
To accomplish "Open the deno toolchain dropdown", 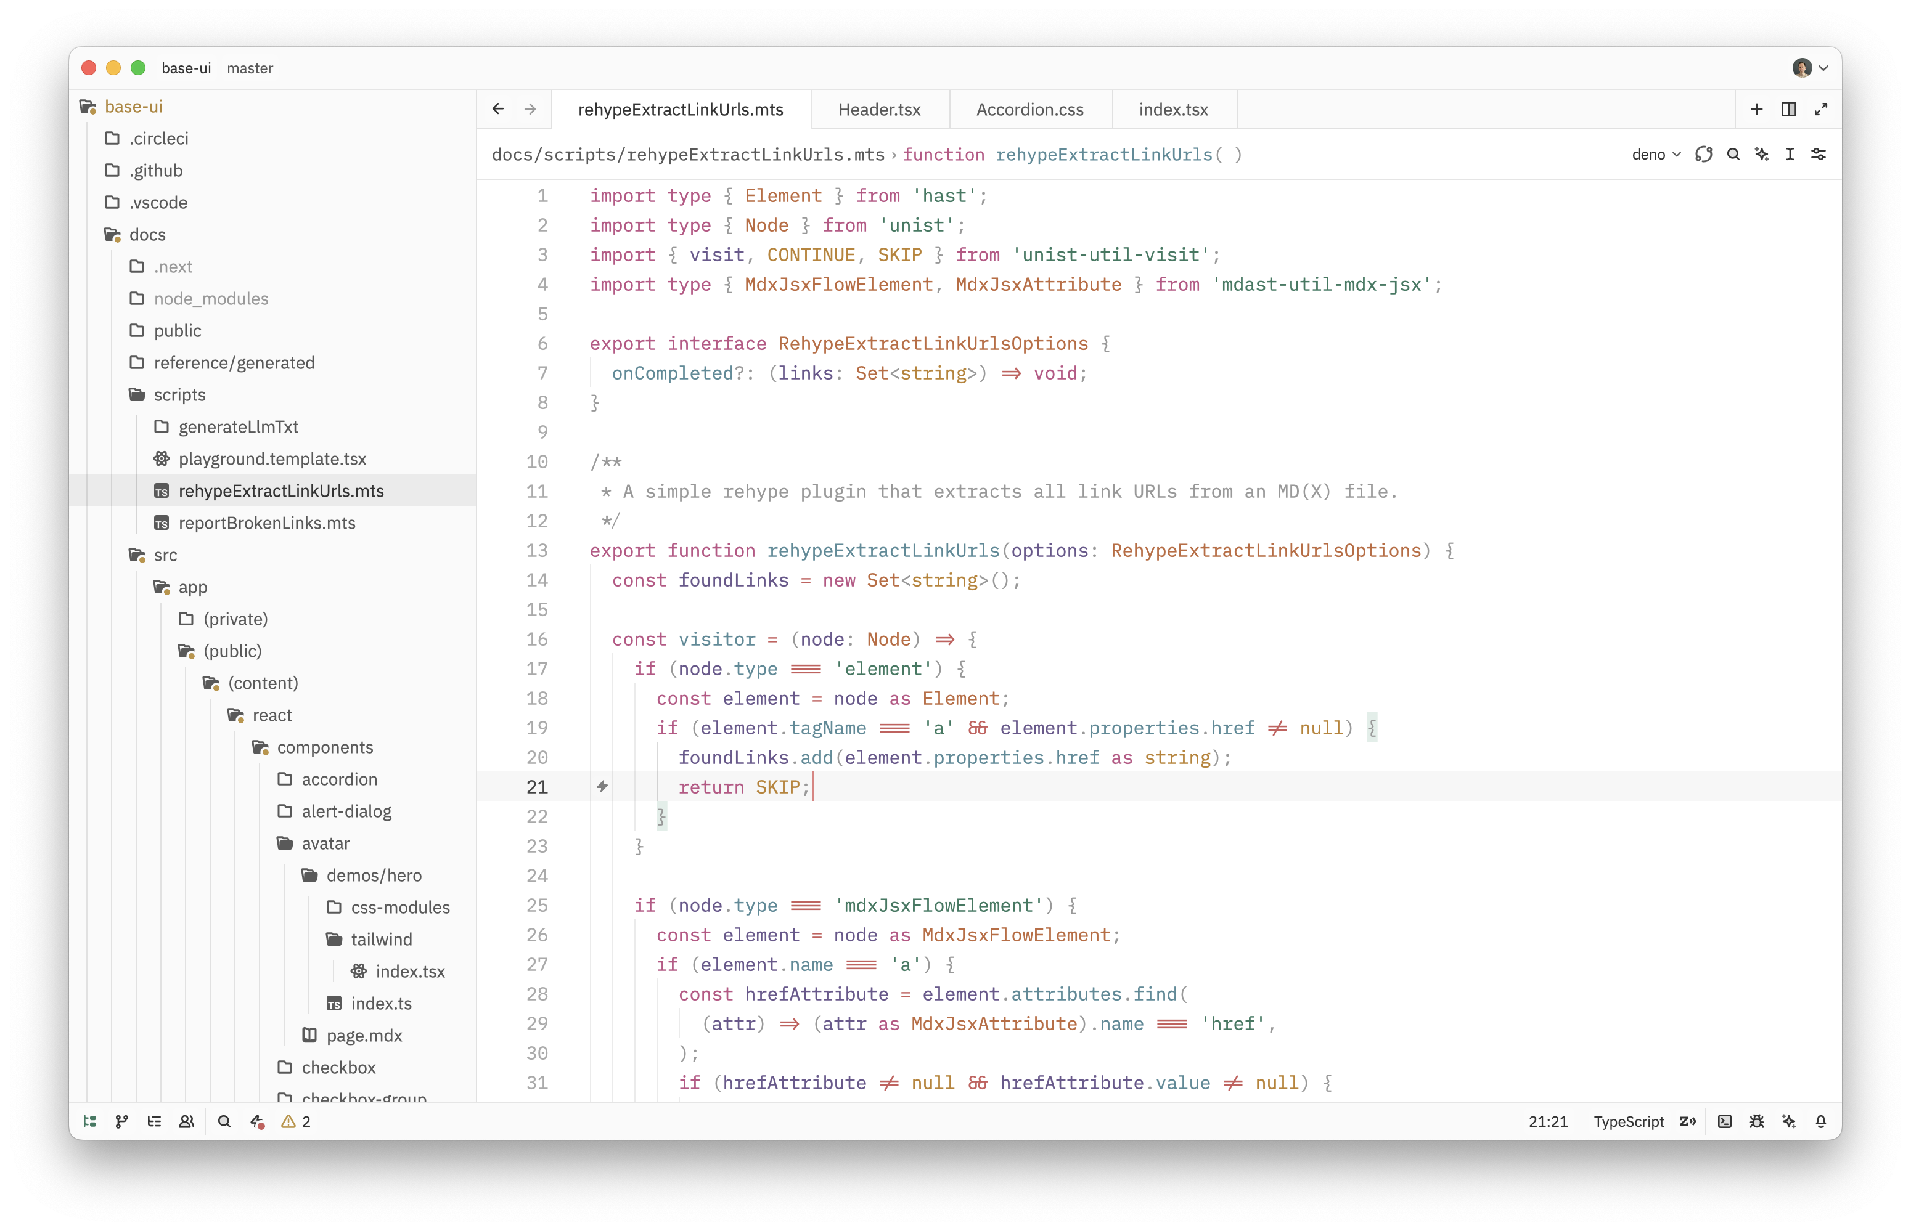I will click(x=1656, y=154).
